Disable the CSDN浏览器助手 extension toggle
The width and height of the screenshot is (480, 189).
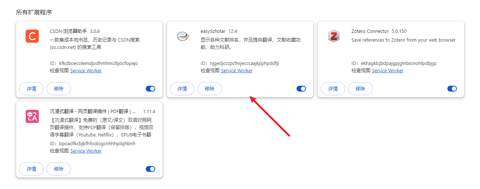coord(150,89)
